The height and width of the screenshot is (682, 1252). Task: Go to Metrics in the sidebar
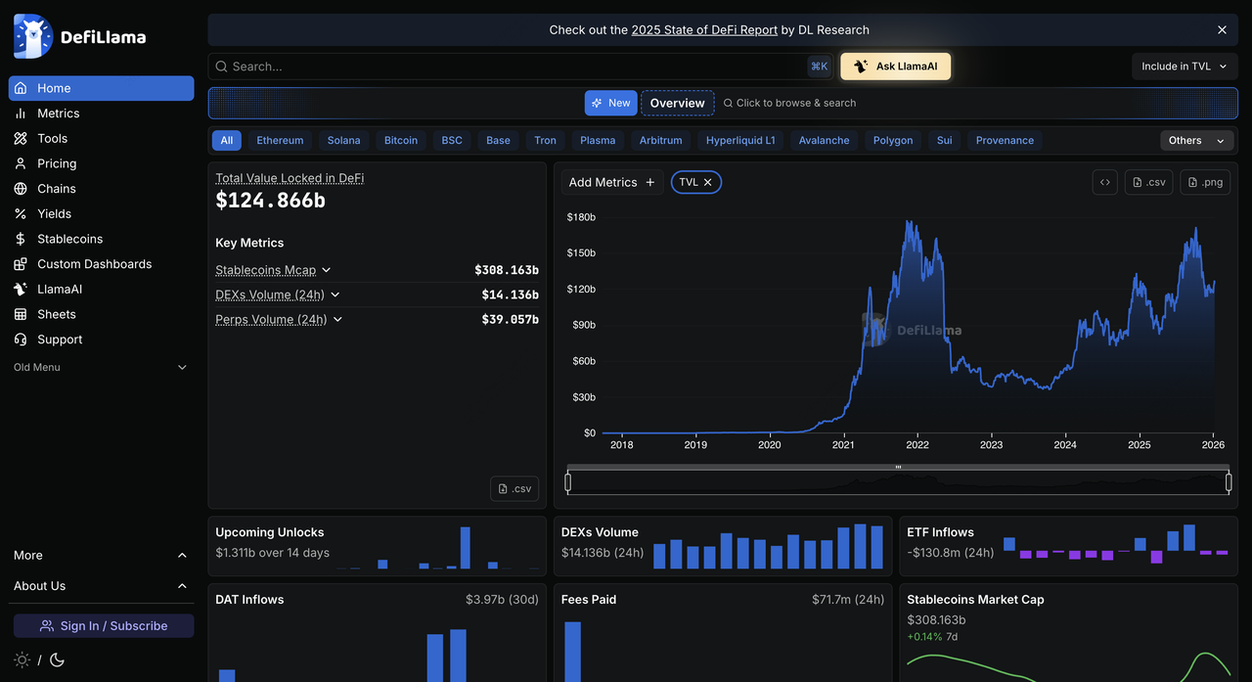coord(58,114)
